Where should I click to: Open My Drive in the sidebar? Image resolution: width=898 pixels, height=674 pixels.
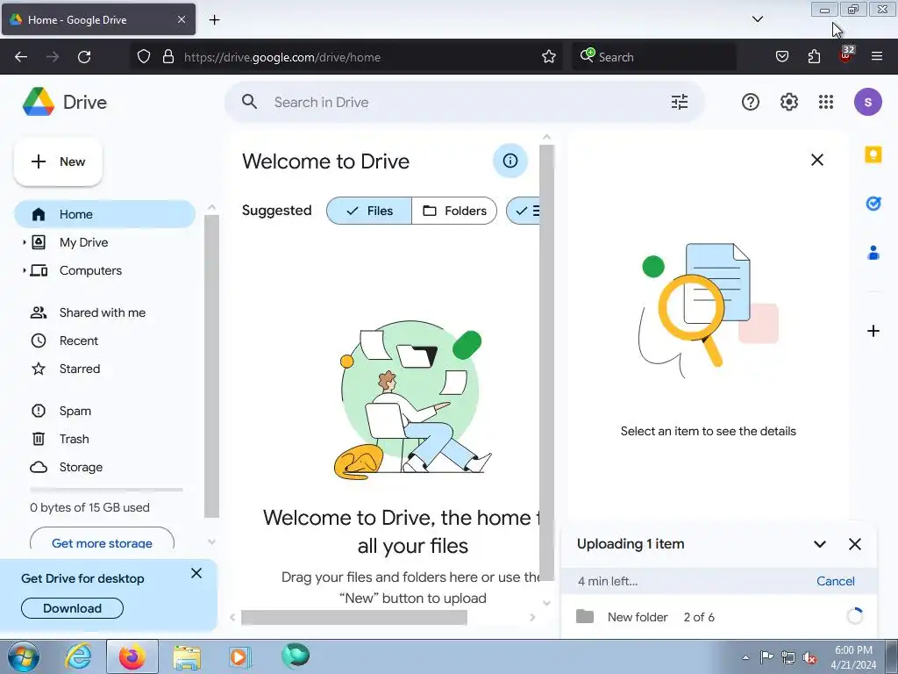(x=105, y=242)
